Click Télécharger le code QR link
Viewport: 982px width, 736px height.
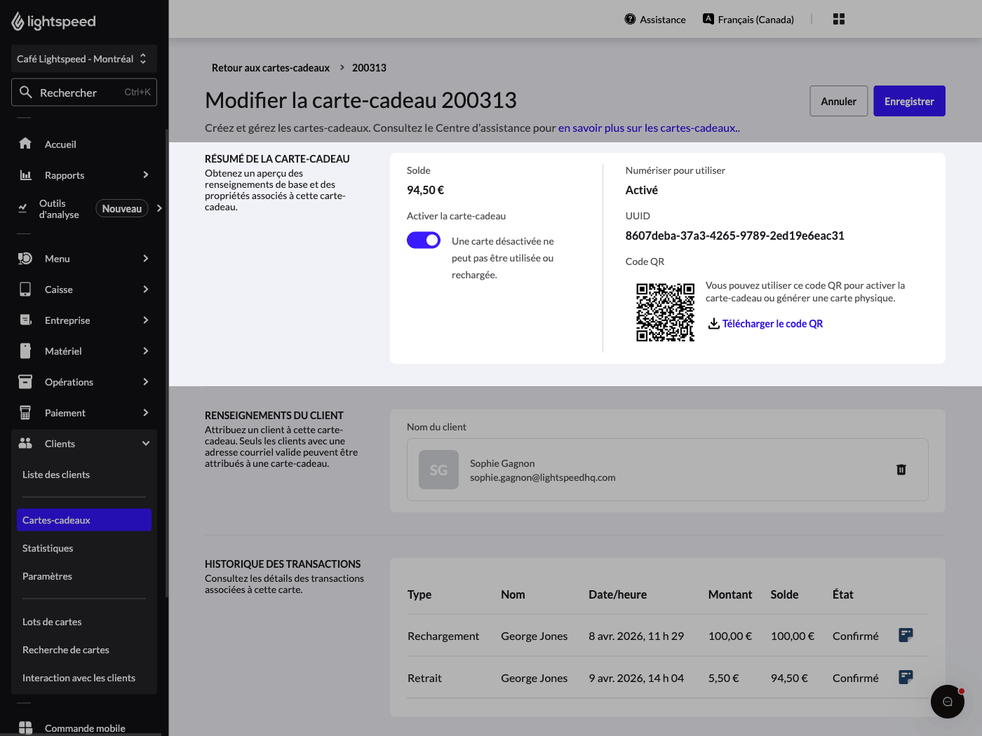772,323
